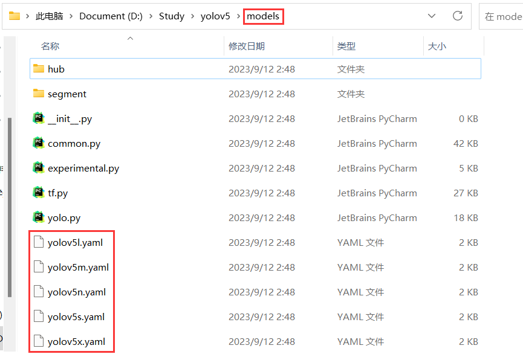
Task: Select the yolov5n.yaml file name
Action: tap(77, 292)
